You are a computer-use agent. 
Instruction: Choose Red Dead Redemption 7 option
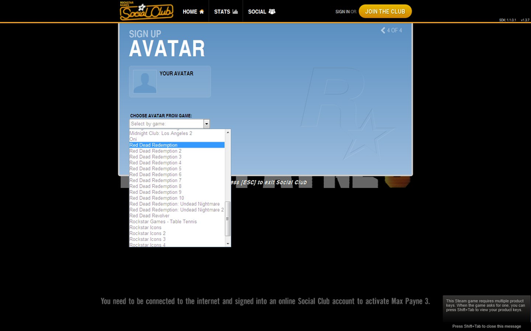(x=177, y=180)
